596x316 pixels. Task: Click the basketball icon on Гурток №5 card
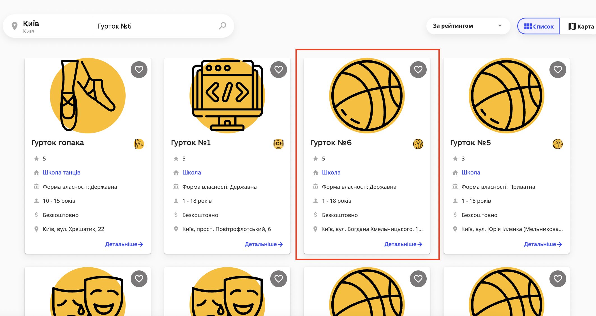[x=558, y=144]
